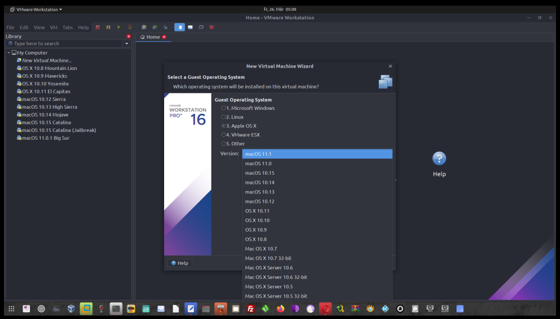Click the restart guest toolbar icon
Image resolution: width=560 pixels, height=319 pixels.
click(130, 27)
